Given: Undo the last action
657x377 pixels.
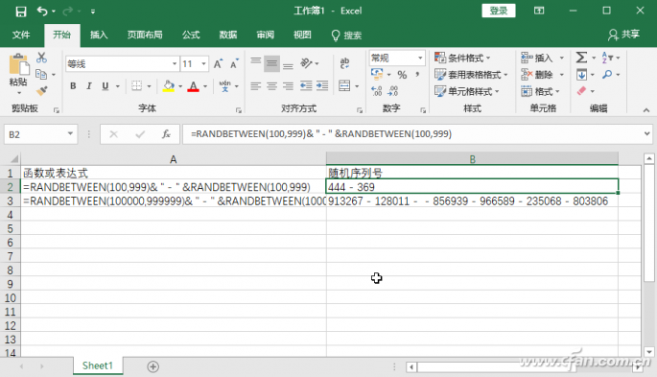Looking at the screenshot, I should [x=42, y=11].
